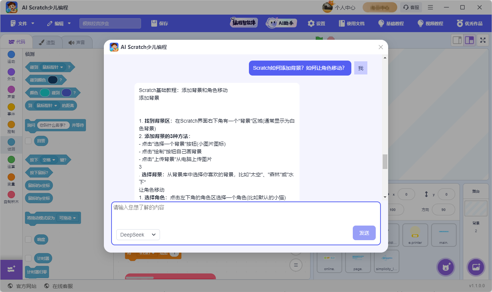The height and width of the screenshot is (292, 492).
Task: Select the 舞台 backdrop thumbnail
Action: [476, 209]
